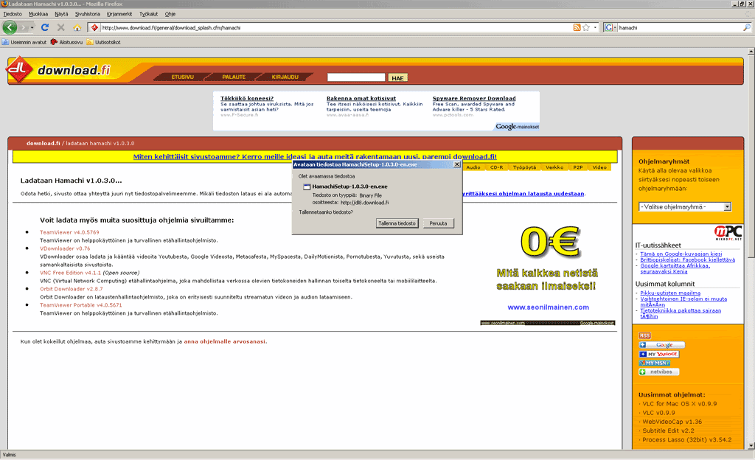Select the PALAUTE navigation tab

coord(234,77)
